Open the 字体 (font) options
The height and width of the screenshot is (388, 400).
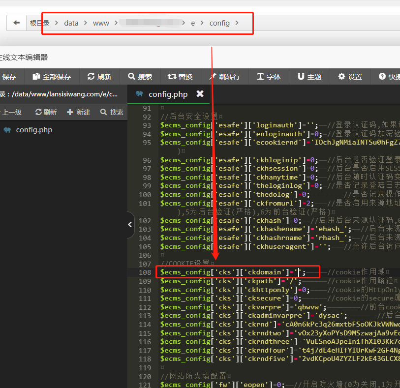point(269,77)
